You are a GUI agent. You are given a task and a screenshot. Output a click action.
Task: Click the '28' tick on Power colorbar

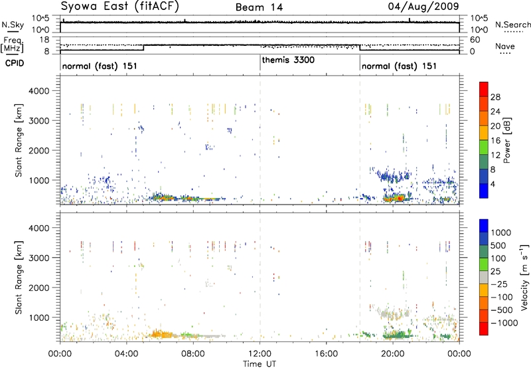coord(495,97)
